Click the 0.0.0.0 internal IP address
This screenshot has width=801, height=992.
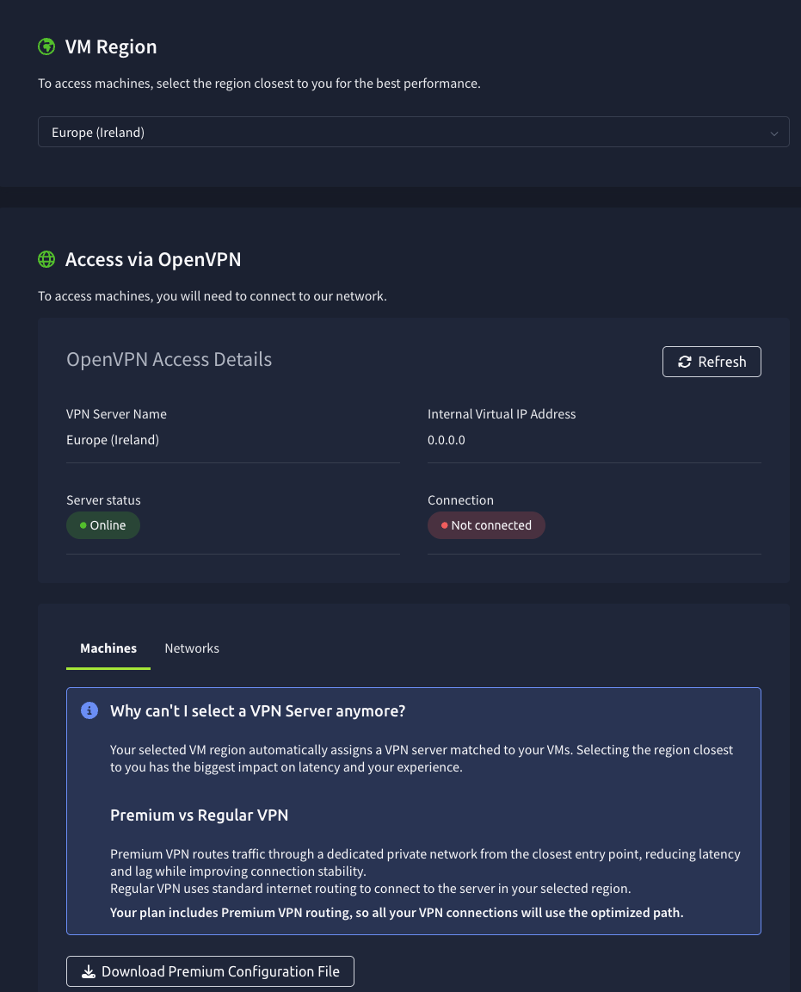[x=446, y=440]
